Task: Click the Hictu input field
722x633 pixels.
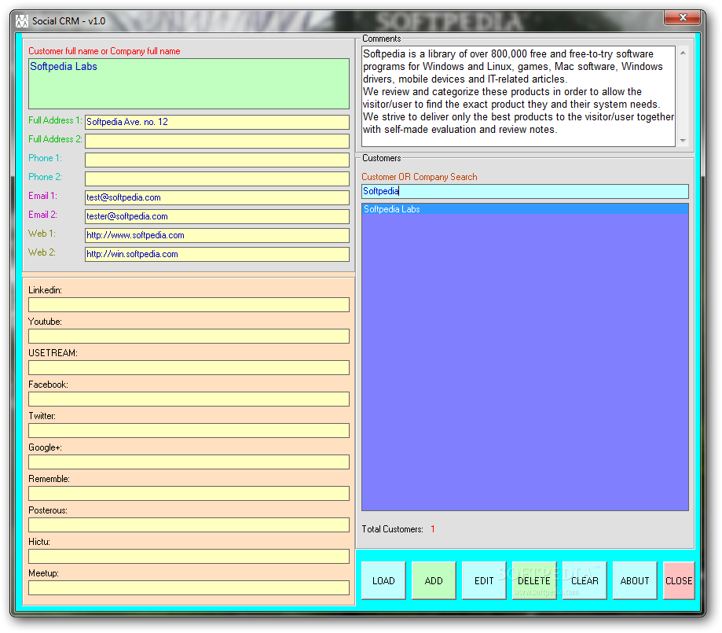Action: point(189,557)
